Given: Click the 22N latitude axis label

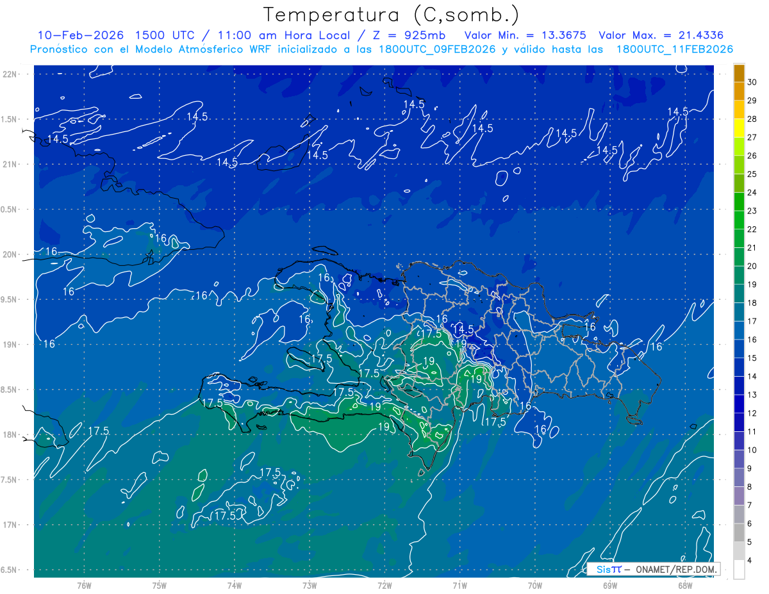Looking at the screenshot, I should 10,74.
